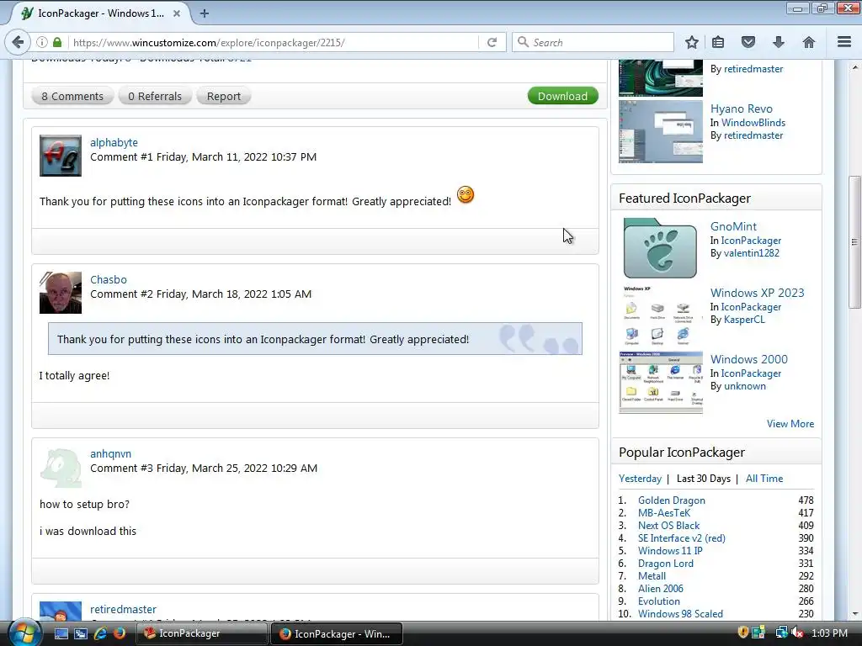Open the Windows XP 2023 link
The image size is (862, 646).
(x=757, y=293)
